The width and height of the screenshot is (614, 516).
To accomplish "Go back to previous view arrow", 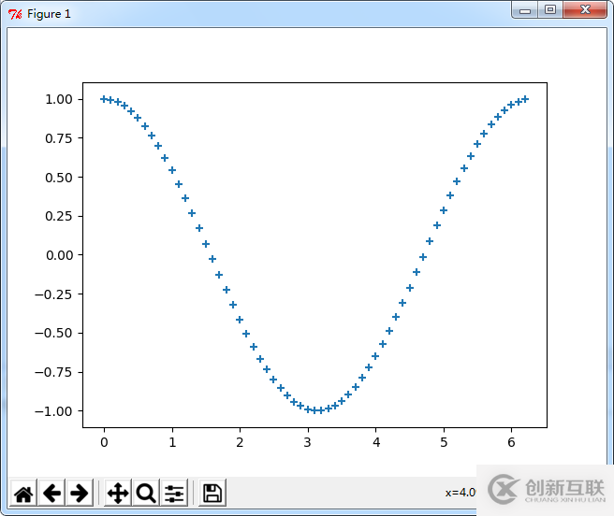I will [51, 493].
